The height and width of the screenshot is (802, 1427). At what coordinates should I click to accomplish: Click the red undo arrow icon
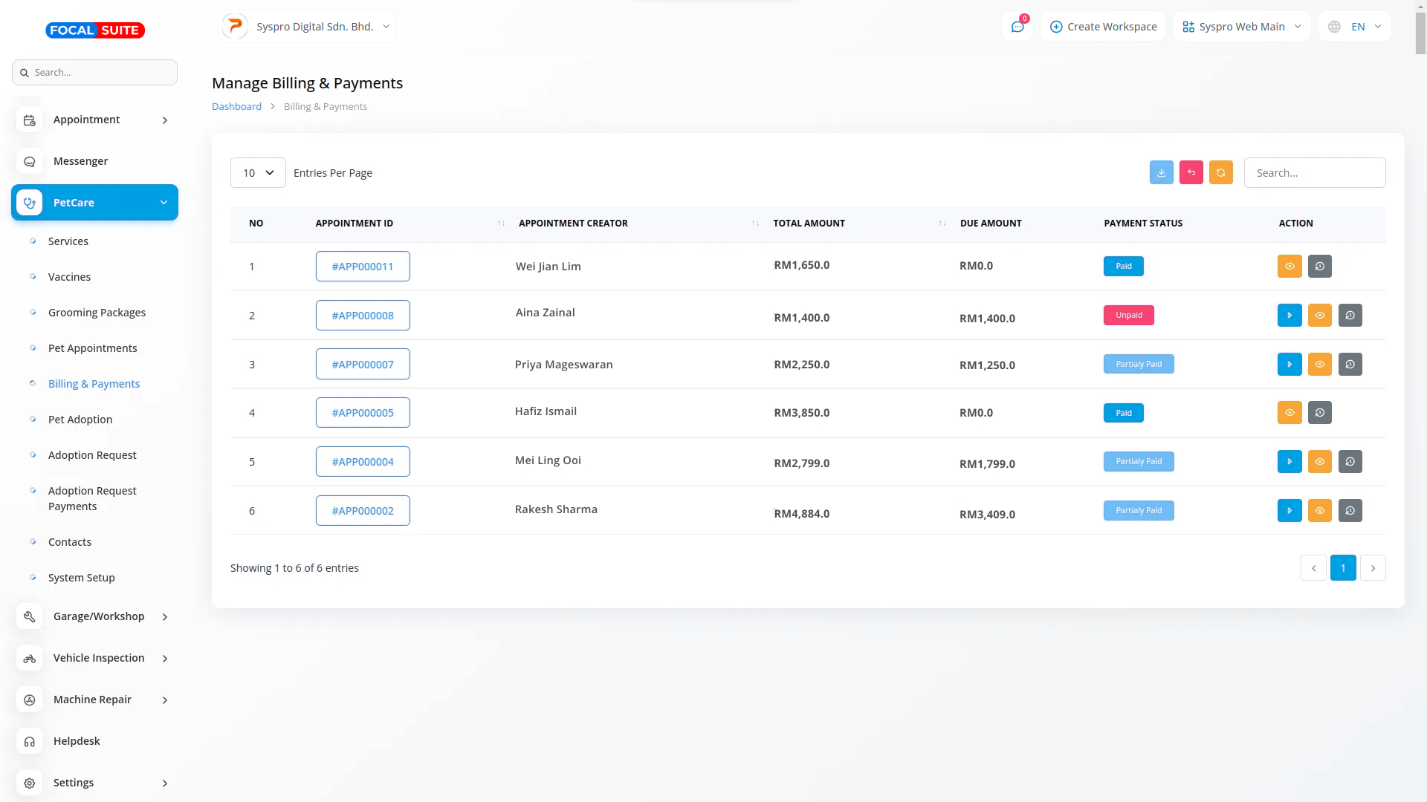(x=1191, y=172)
